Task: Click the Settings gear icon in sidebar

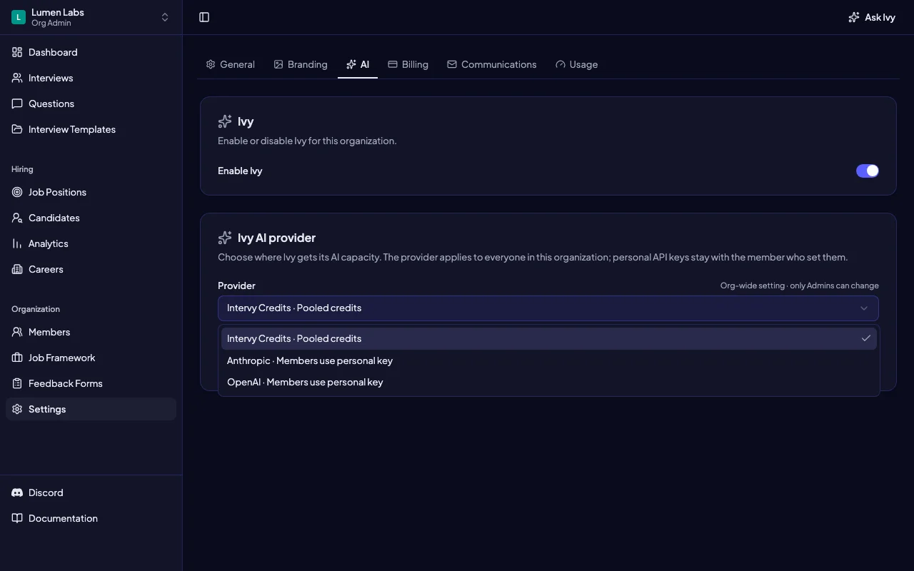Action: [x=17, y=409]
